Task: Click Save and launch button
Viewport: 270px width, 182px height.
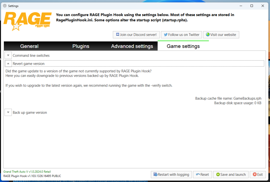Action: [x=231, y=174]
